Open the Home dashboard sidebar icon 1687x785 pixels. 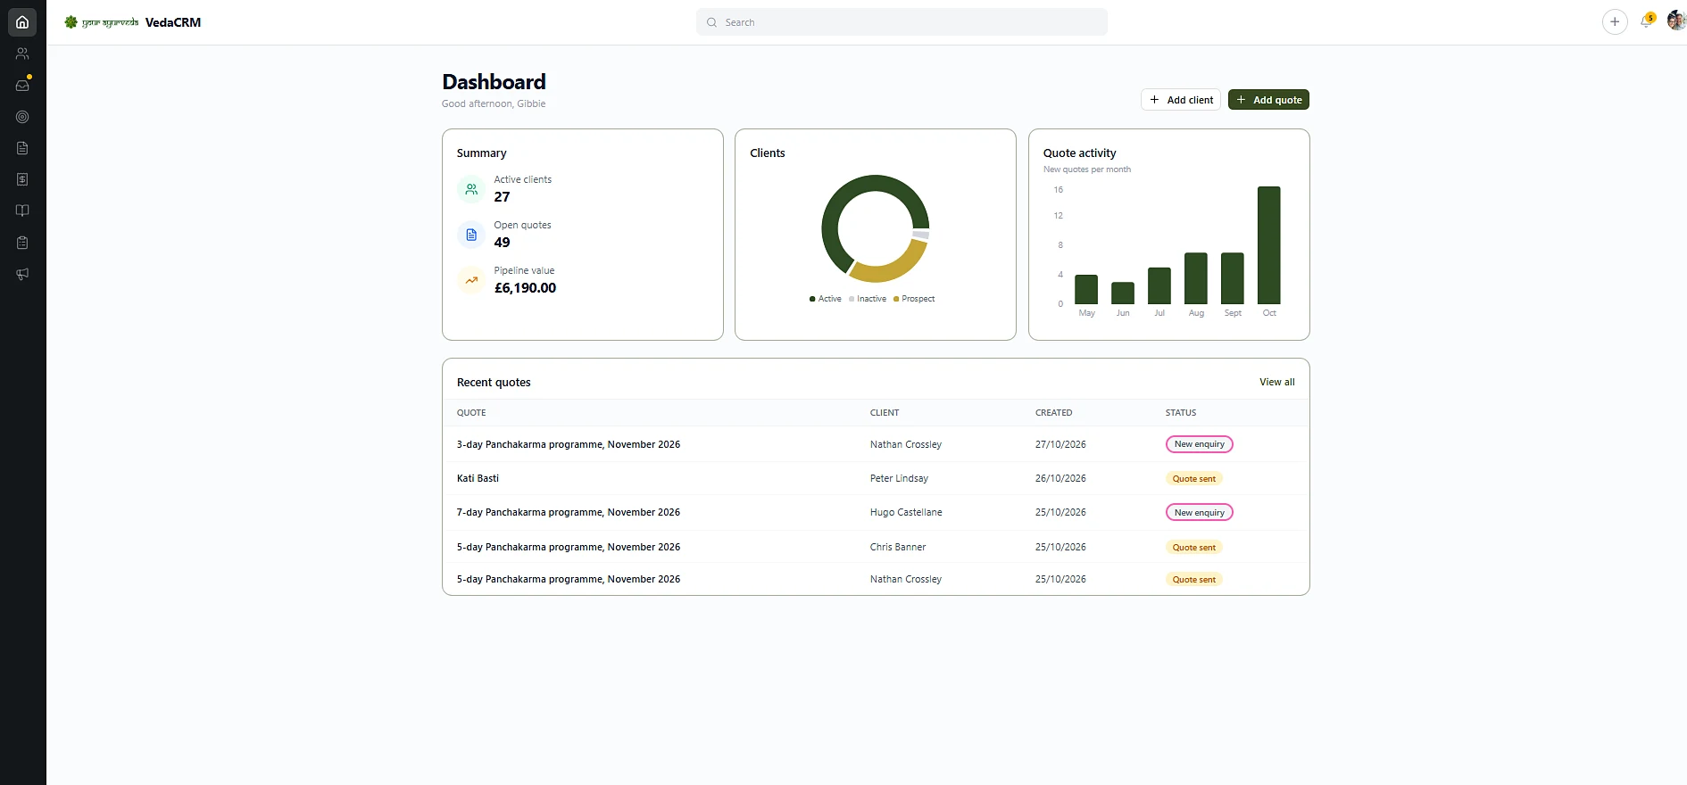tap(22, 22)
